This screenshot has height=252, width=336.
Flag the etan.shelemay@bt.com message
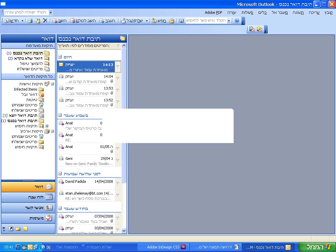click(x=118, y=195)
